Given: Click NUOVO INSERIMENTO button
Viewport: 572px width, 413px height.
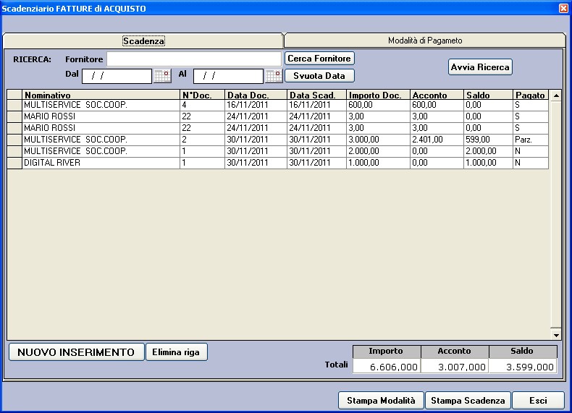Looking at the screenshot, I should pyautogui.click(x=76, y=352).
